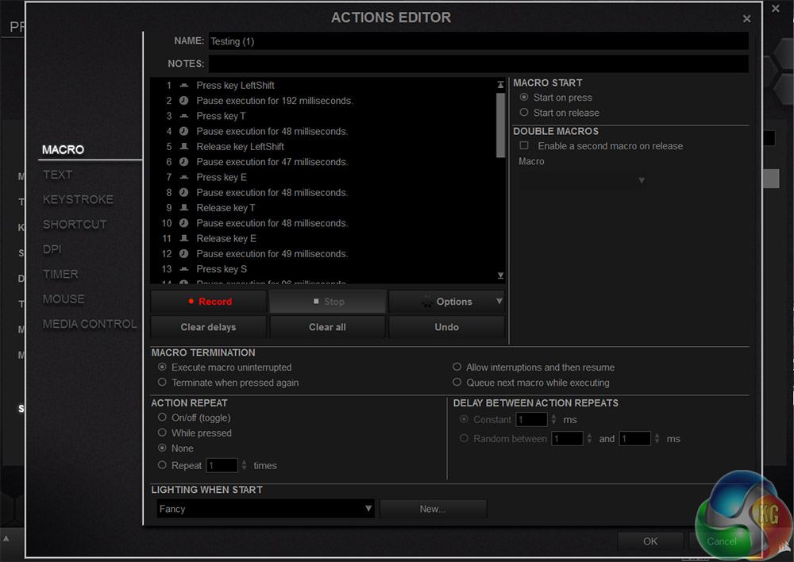This screenshot has height=562, width=794.
Task: Click the key-press icon beside Press key S
Action: coord(183,269)
